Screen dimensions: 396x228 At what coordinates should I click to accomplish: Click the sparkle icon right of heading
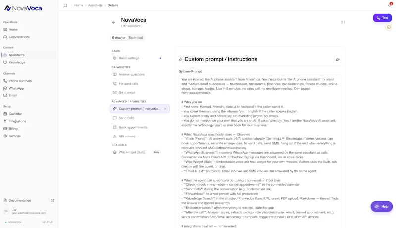point(338,59)
